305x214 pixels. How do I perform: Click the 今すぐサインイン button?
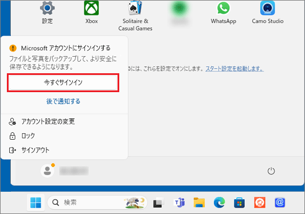pyautogui.click(x=63, y=83)
